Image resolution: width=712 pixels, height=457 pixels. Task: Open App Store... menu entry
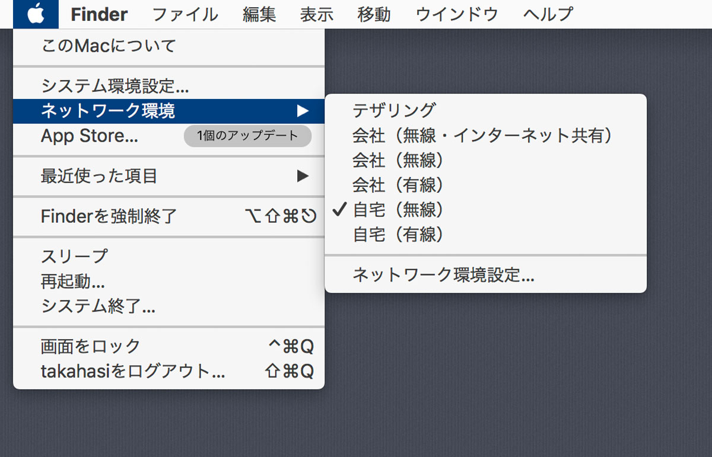[x=90, y=136]
